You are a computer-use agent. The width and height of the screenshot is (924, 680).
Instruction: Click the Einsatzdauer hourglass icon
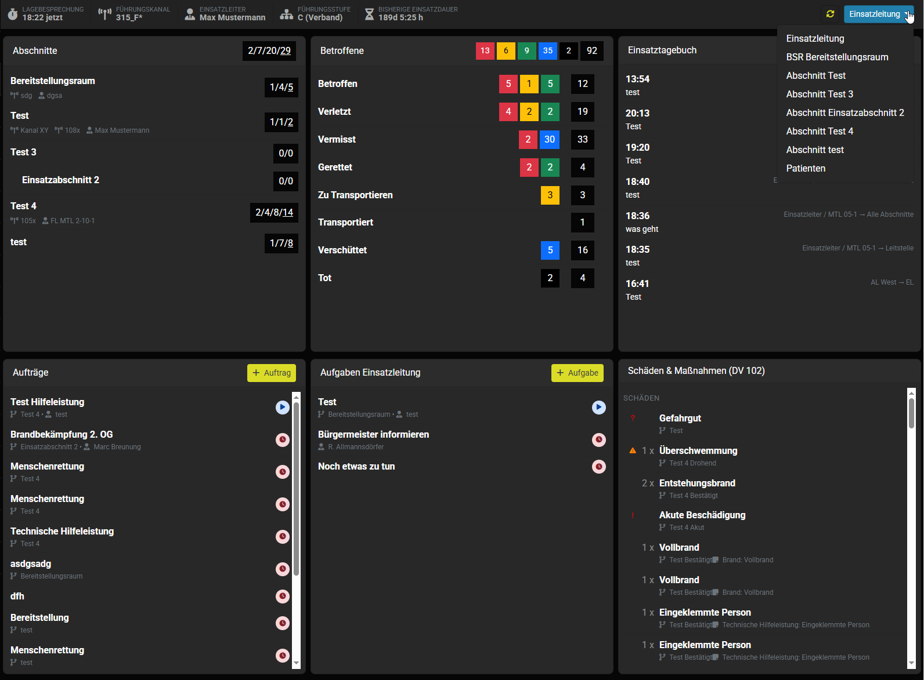(369, 14)
